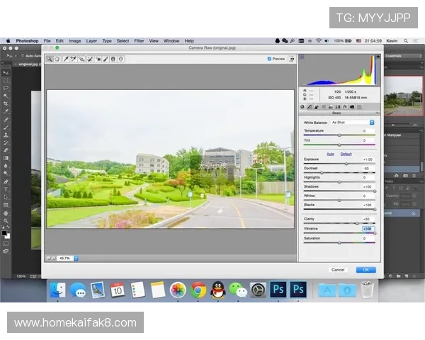This screenshot has width=425, height=340.
Task: Open the QQ penguin app in dock
Action: click(218, 289)
